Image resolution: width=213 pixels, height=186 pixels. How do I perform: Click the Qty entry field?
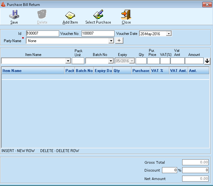141,61
